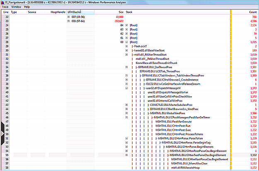The image size is (259, 171).
Task: Expand the 007 (49-56) bucket row
Action: click(68, 17)
